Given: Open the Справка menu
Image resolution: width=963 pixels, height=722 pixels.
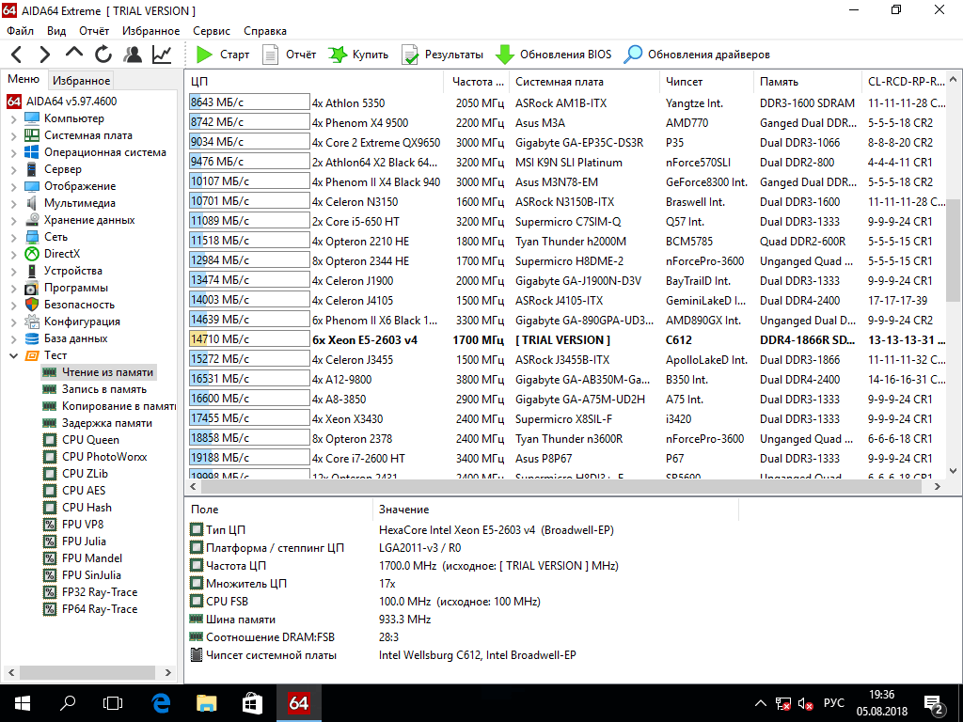Looking at the screenshot, I should coord(264,31).
